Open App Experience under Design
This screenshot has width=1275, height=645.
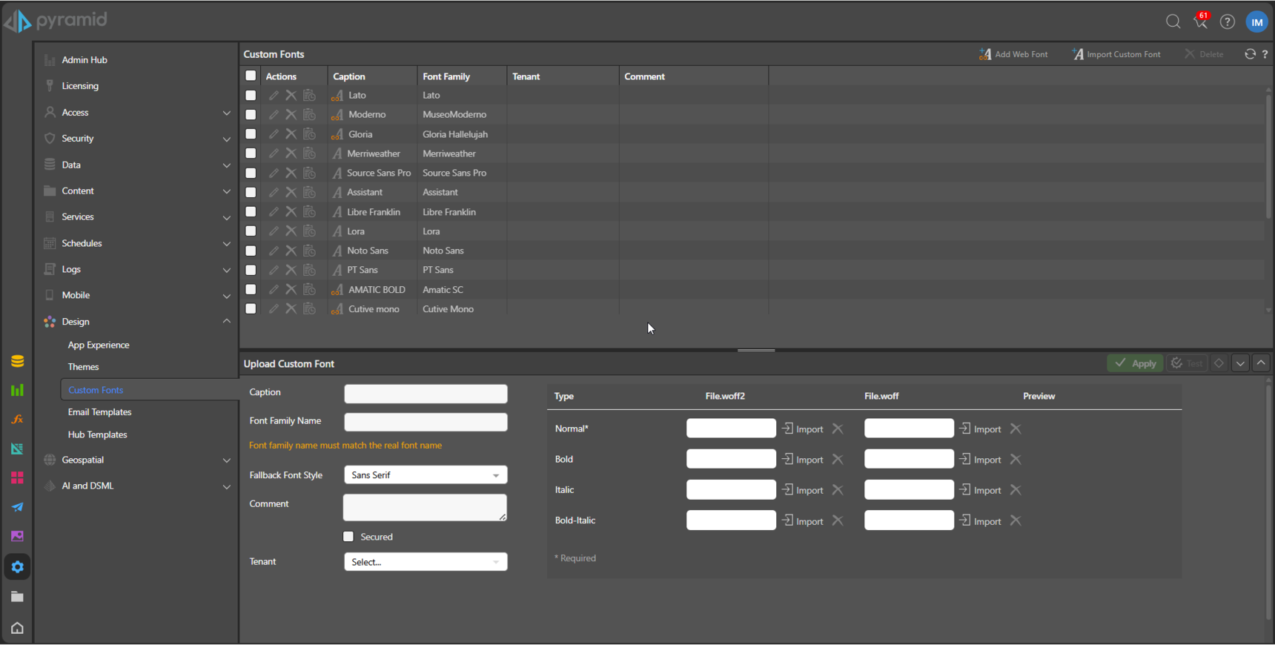pyautogui.click(x=99, y=345)
